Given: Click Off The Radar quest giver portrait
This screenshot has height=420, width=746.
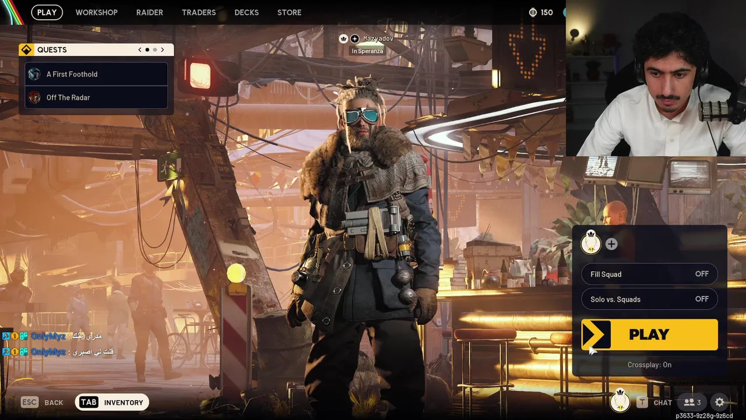Looking at the screenshot, I should click(34, 97).
